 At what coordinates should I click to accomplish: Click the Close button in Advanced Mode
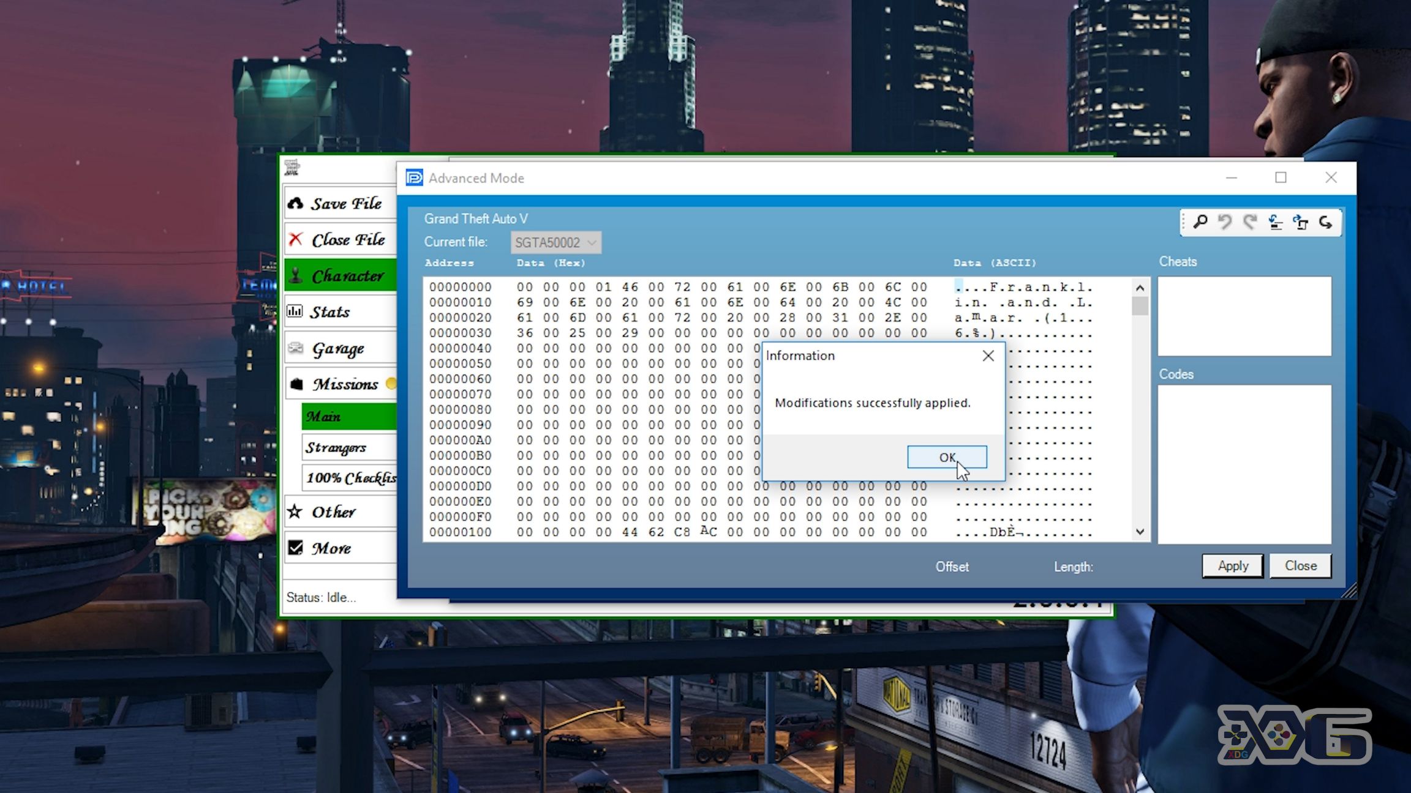point(1300,566)
